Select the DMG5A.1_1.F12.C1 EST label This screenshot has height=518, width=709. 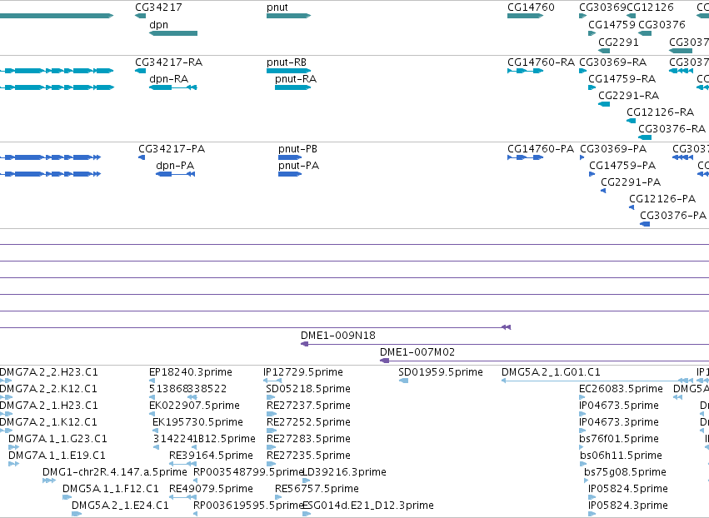(111, 489)
